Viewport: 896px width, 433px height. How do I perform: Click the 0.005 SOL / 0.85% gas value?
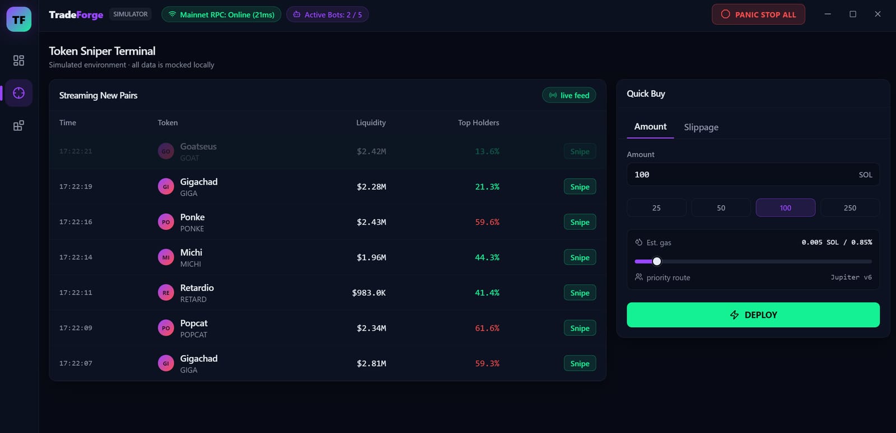[x=837, y=242]
